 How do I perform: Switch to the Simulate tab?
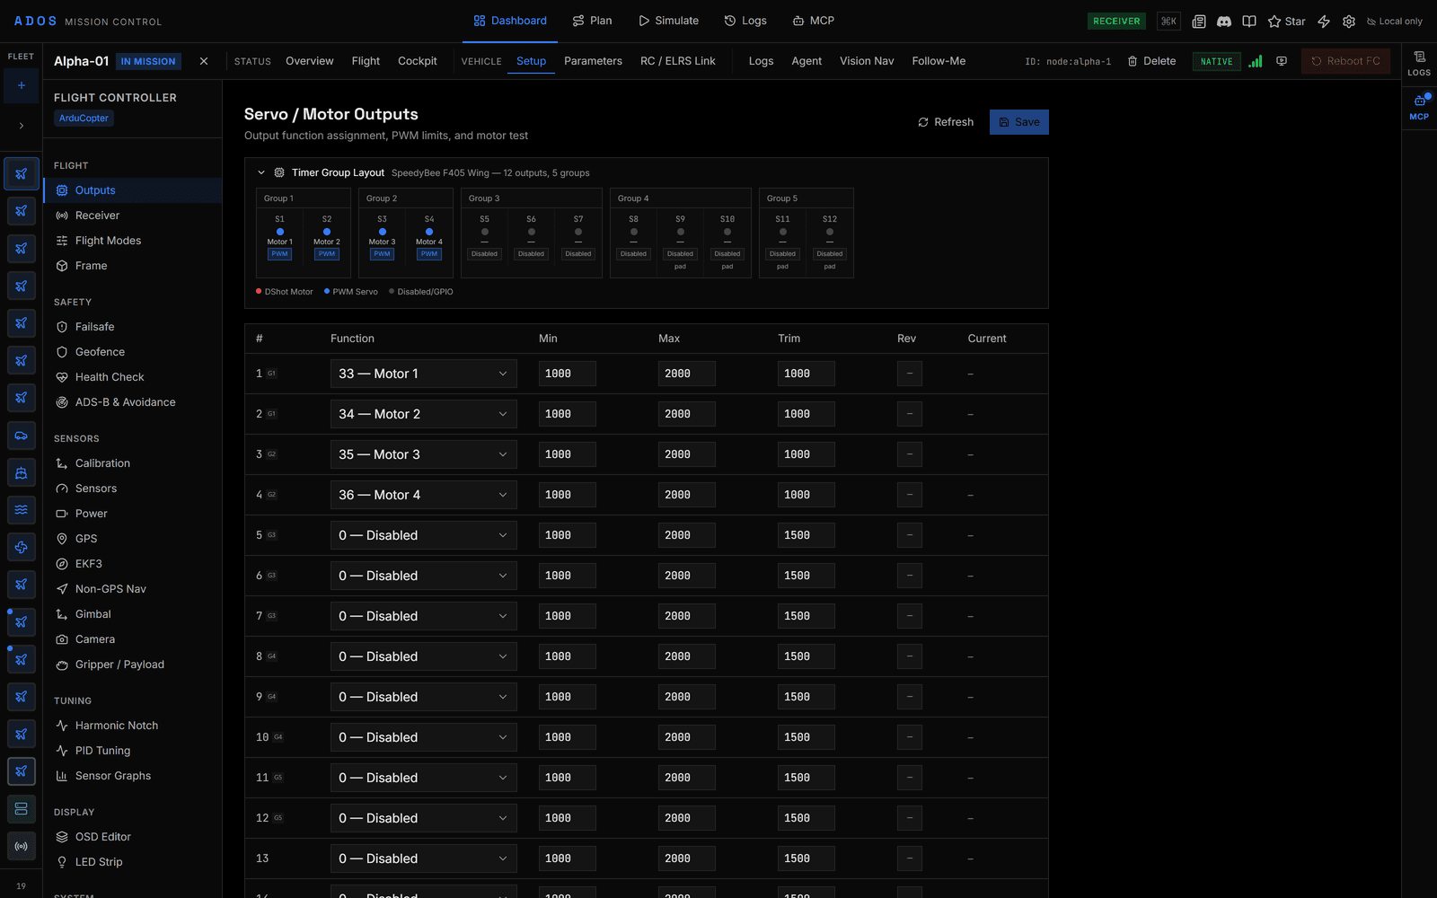coord(668,21)
